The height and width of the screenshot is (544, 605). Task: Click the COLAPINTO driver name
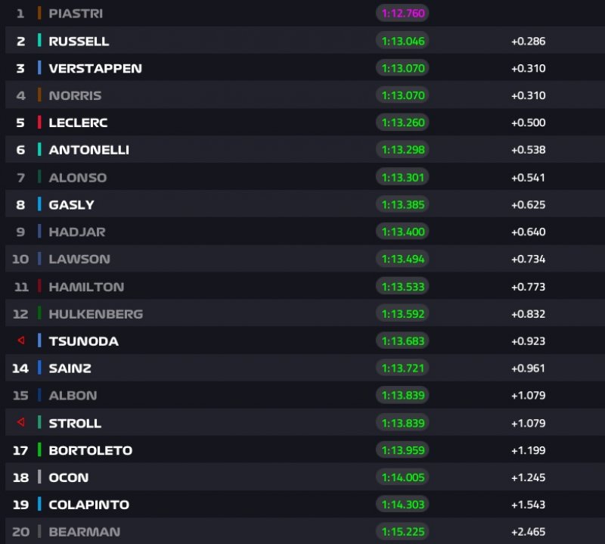pos(88,504)
